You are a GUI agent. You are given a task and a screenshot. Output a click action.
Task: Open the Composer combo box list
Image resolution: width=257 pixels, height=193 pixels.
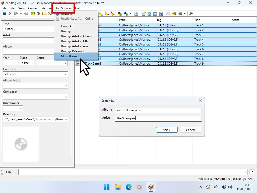(66, 97)
